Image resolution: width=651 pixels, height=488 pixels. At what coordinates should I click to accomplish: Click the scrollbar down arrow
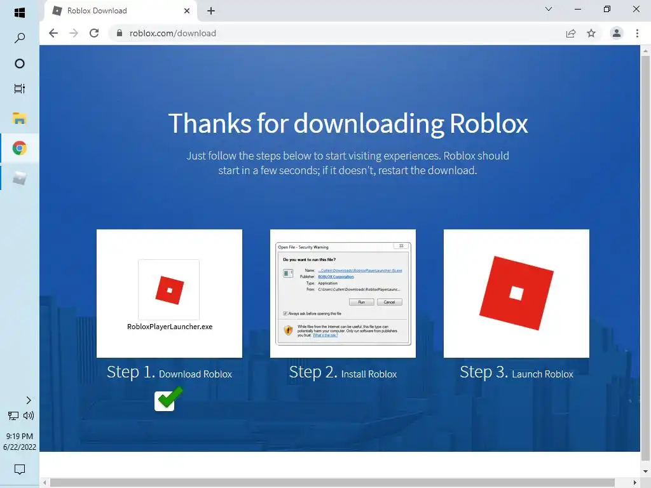click(645, 471)
